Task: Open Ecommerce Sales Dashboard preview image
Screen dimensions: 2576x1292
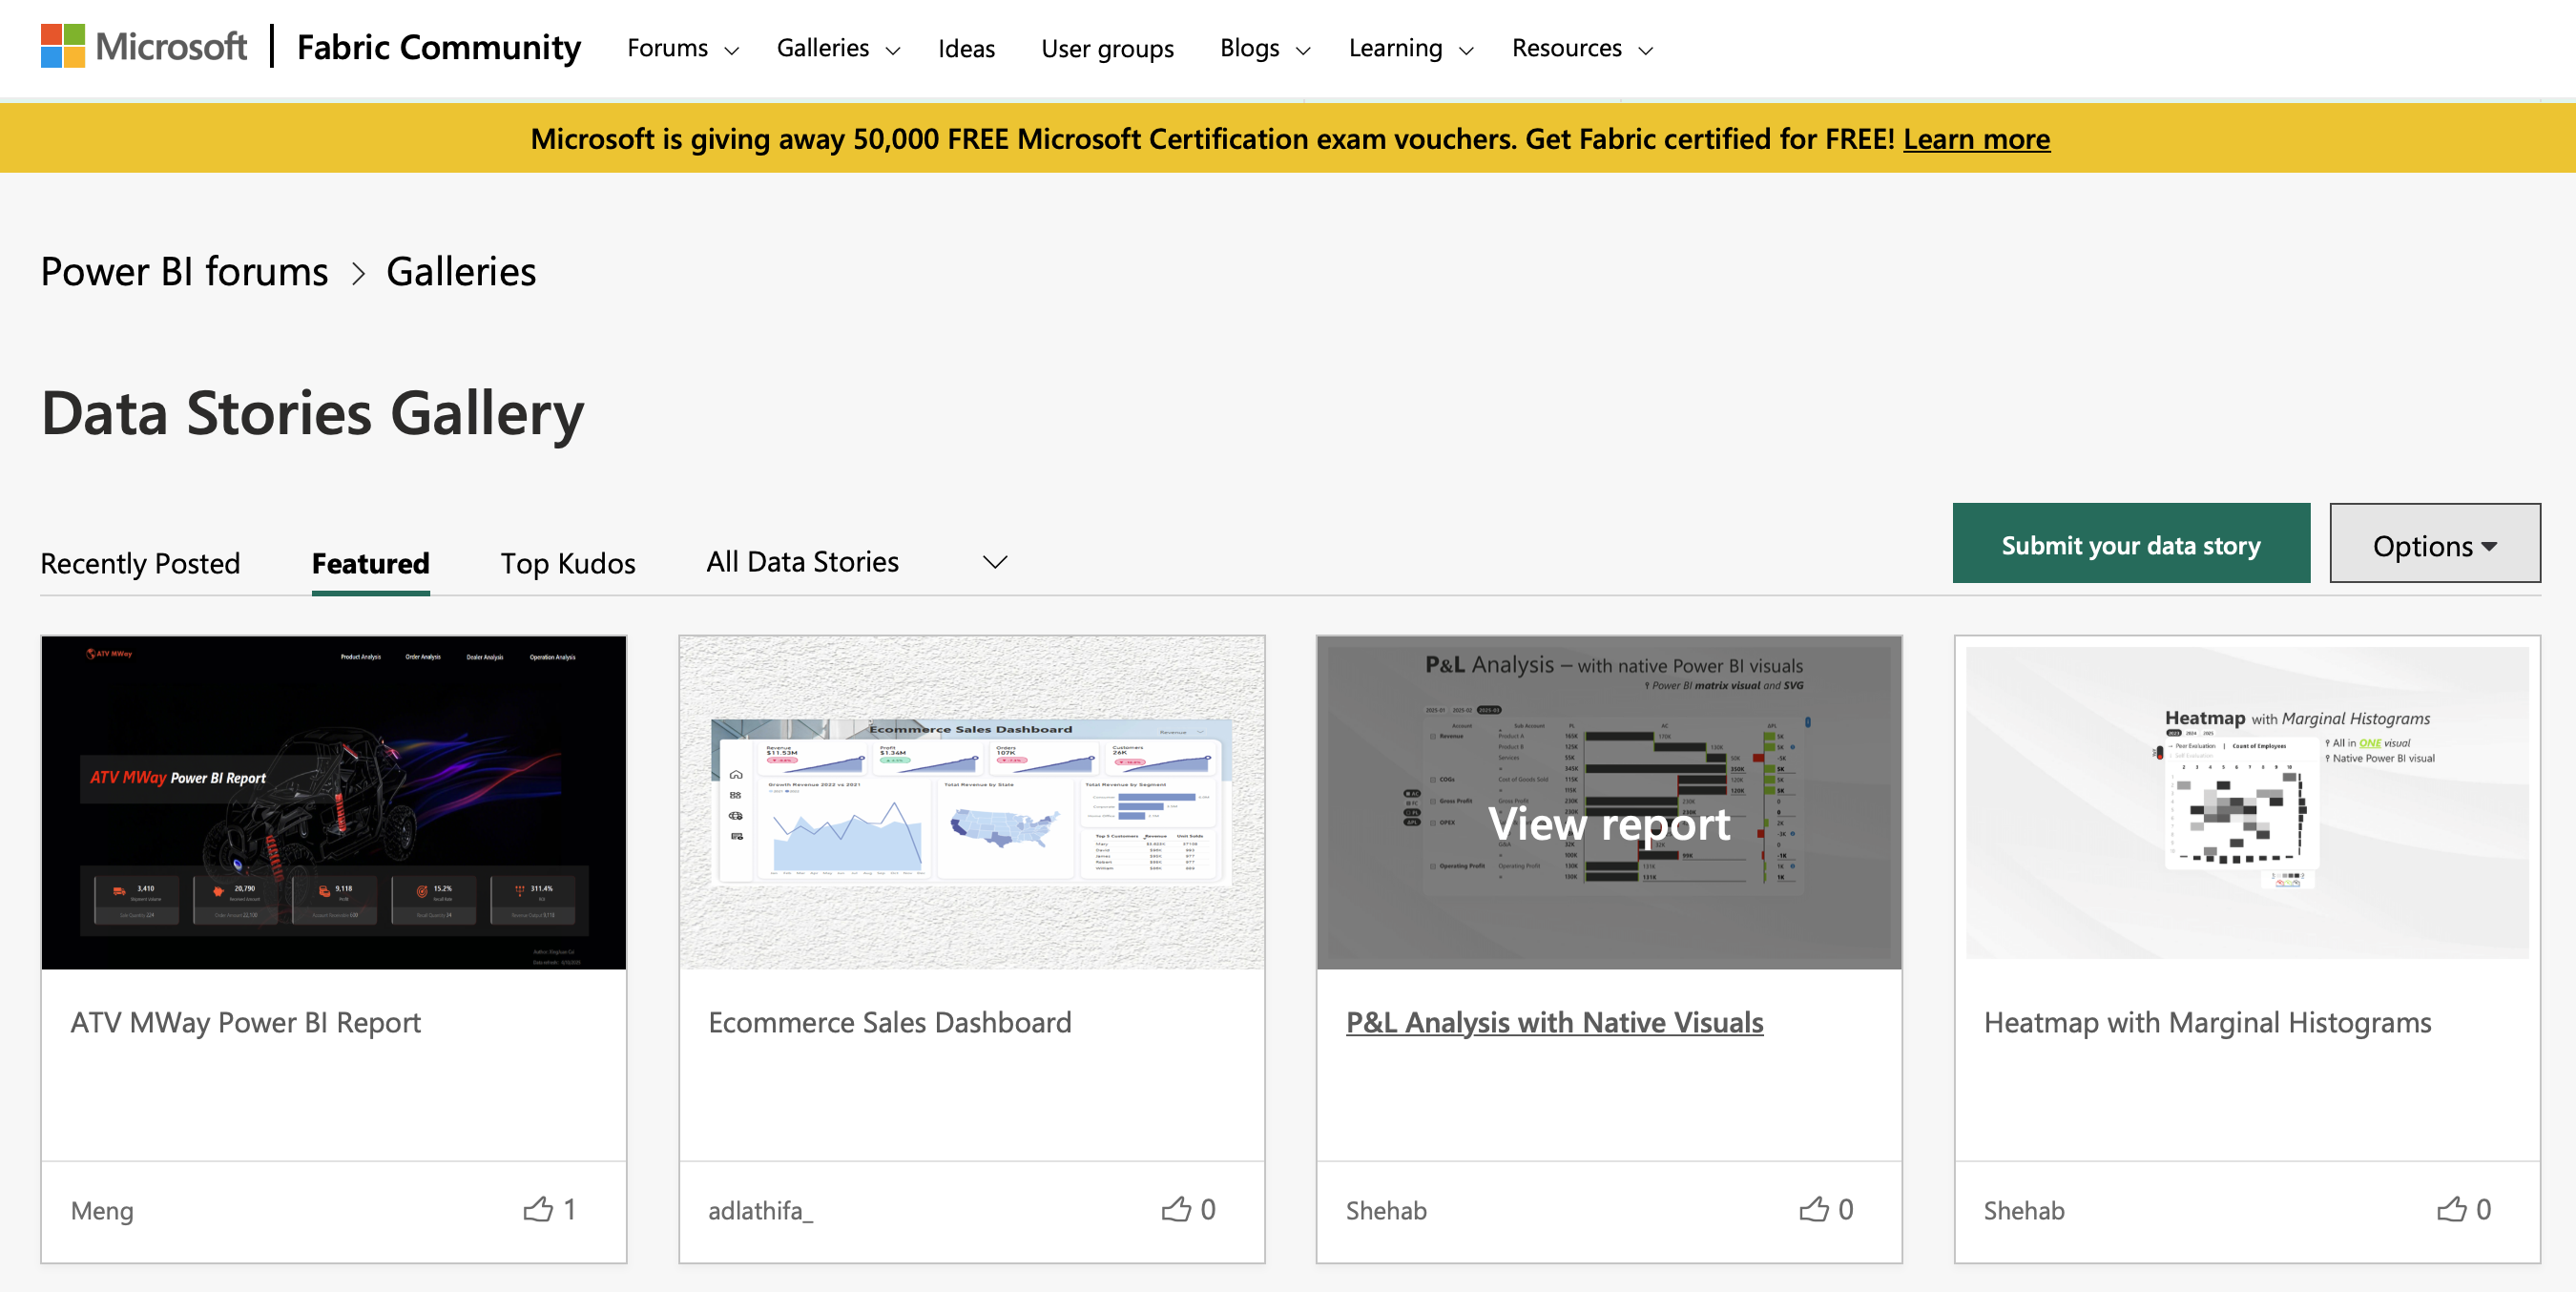Action: (x=971, y=802)
